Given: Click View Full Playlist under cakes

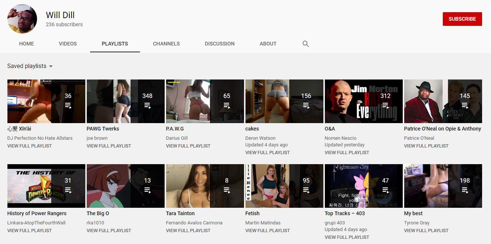Looking at the screenshot, I should pos(268,153).
